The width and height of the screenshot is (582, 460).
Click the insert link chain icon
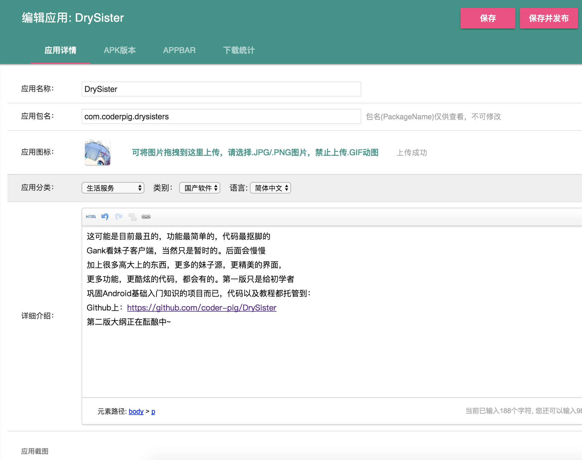(x=146, y=217)
